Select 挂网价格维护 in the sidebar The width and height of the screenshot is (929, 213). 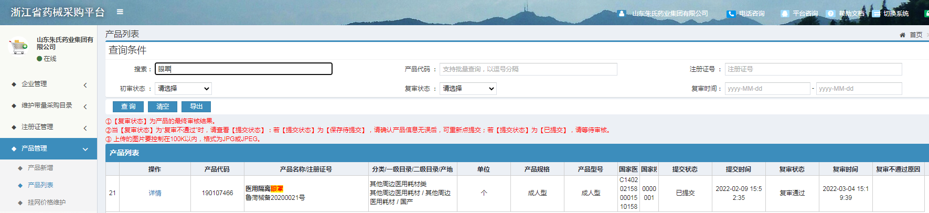47,203
